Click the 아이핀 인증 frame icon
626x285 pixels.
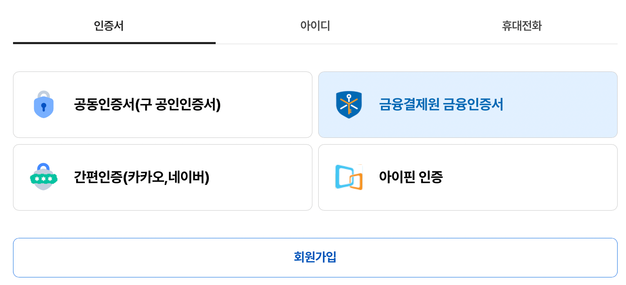[x=349, y=177]
